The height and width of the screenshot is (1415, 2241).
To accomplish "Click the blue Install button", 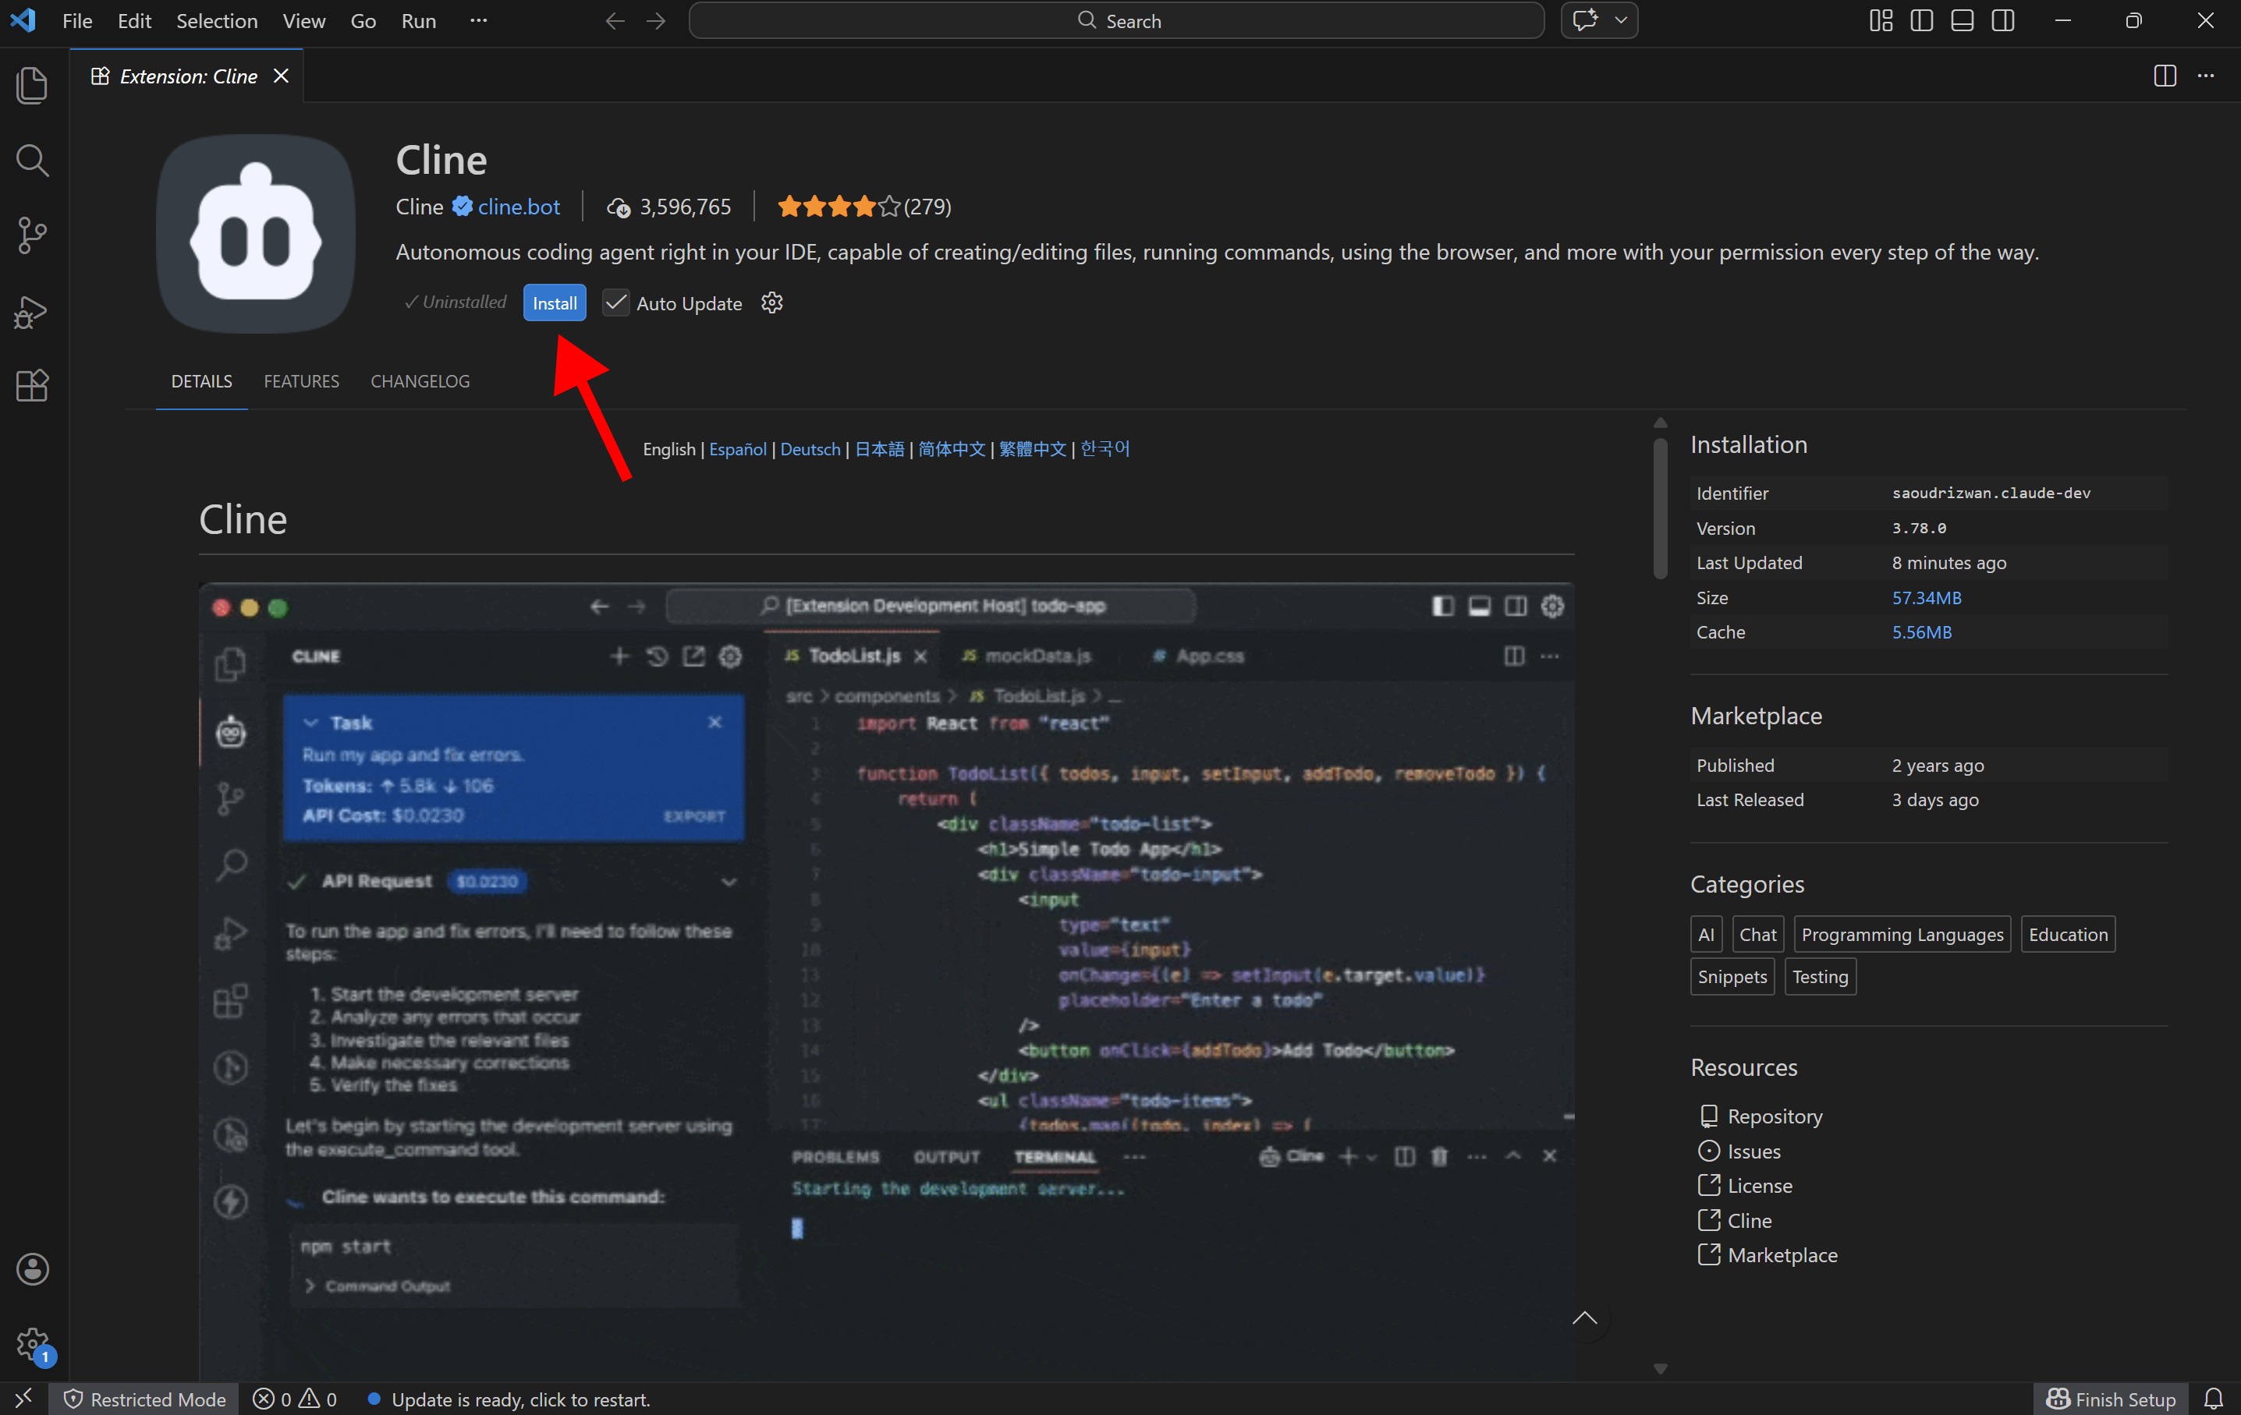I will point(554,303).
